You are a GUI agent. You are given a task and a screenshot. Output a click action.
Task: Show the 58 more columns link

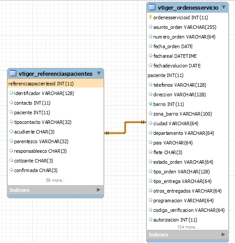(56, 180)
